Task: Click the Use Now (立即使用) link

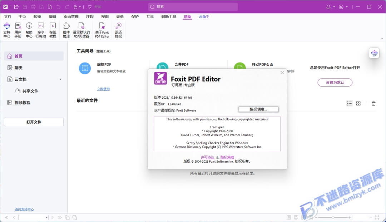Action: pyautogui.click(x=103, y=89)
